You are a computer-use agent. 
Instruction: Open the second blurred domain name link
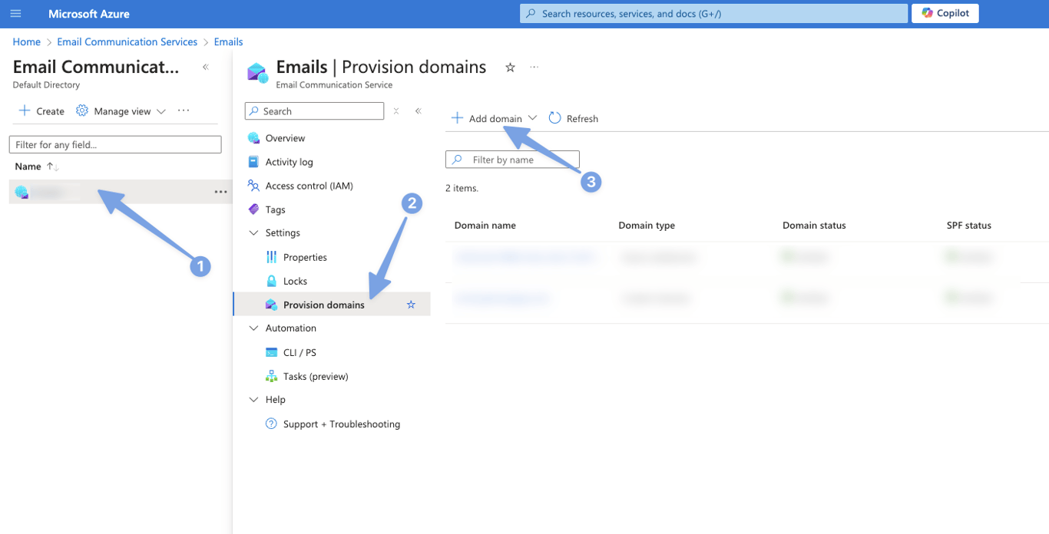pyautogui.click(x=501, y=298)
